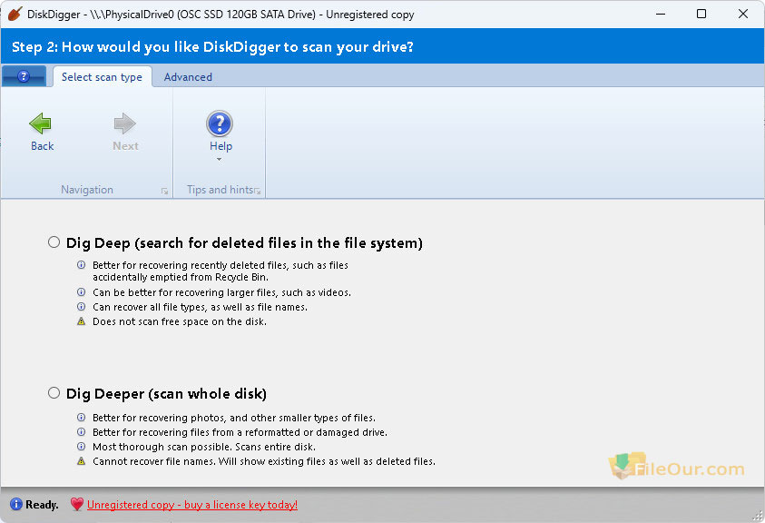Click the red heart icon in status bar
The width and height of the screenshot is (765, 523).
[76, 504]
